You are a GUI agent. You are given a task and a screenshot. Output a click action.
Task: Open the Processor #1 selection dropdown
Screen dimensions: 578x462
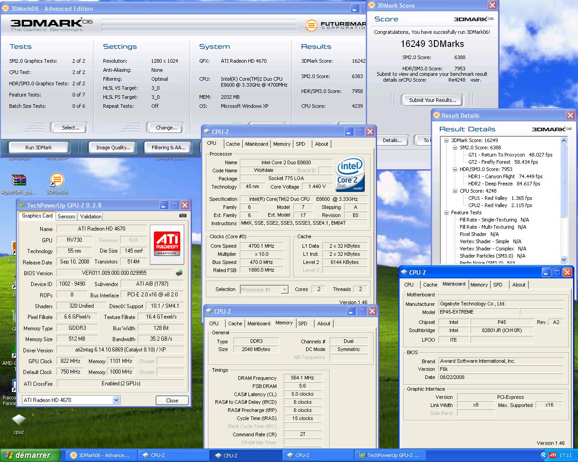click(284, 290)
